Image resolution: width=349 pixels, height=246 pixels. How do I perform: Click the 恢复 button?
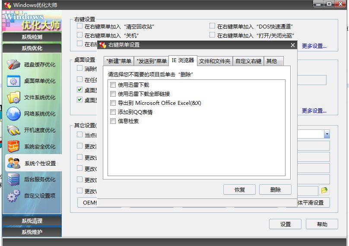pos(239,190)
